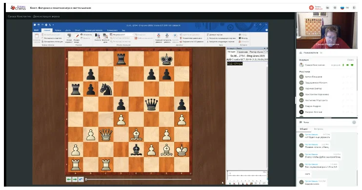Click the blue curved-arrow button below board
The height and width of the screenshot is (190, 362).
(x=80, y=179)
